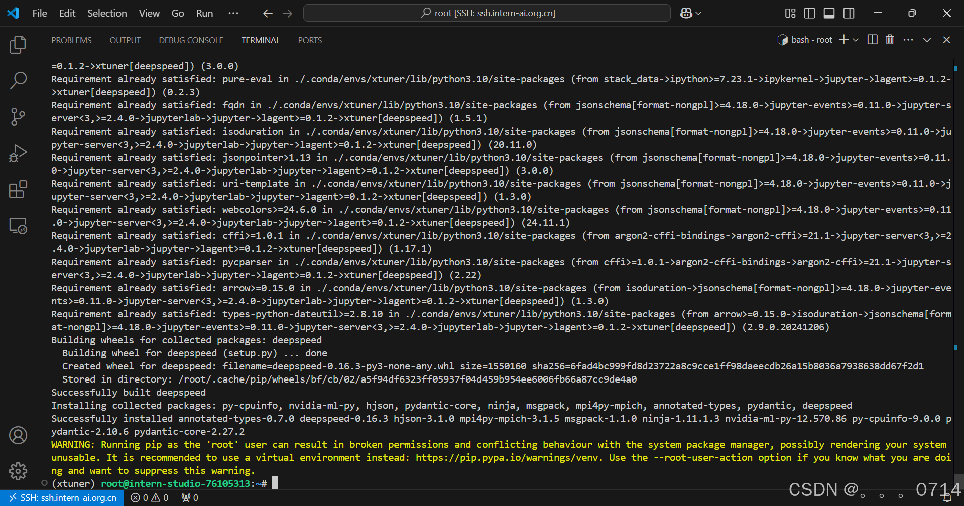This screenshot has height=506, width=964.
Task: Open the Explorer view in activity bar
Action: point(18,45)
